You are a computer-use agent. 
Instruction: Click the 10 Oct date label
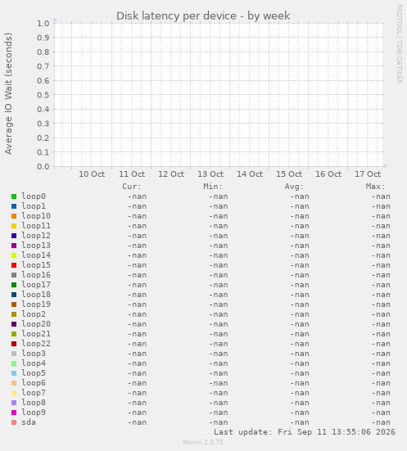[x=92, y=174]
